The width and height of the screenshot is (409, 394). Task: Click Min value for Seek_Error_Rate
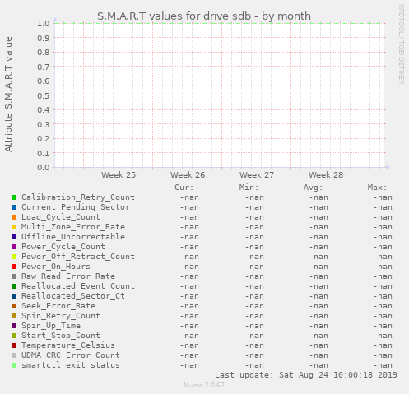coord(254,306)
